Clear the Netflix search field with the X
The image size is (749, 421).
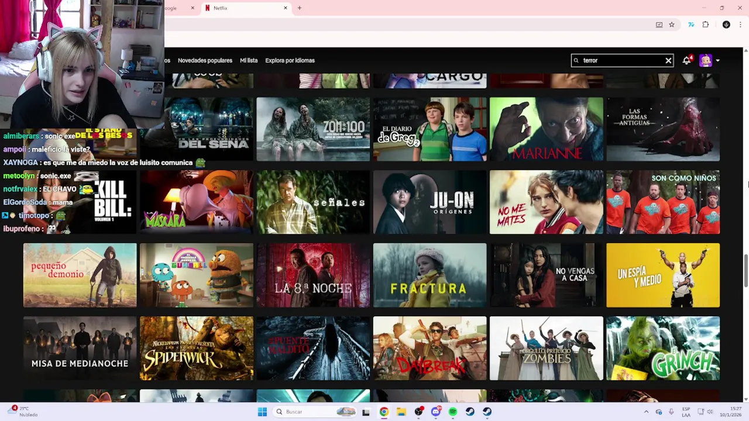[x=668, y=60]
